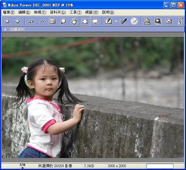Viewport: 186px width, 170px height.
Task: Go to the next image arrow
Action: (x=18, y=22)
